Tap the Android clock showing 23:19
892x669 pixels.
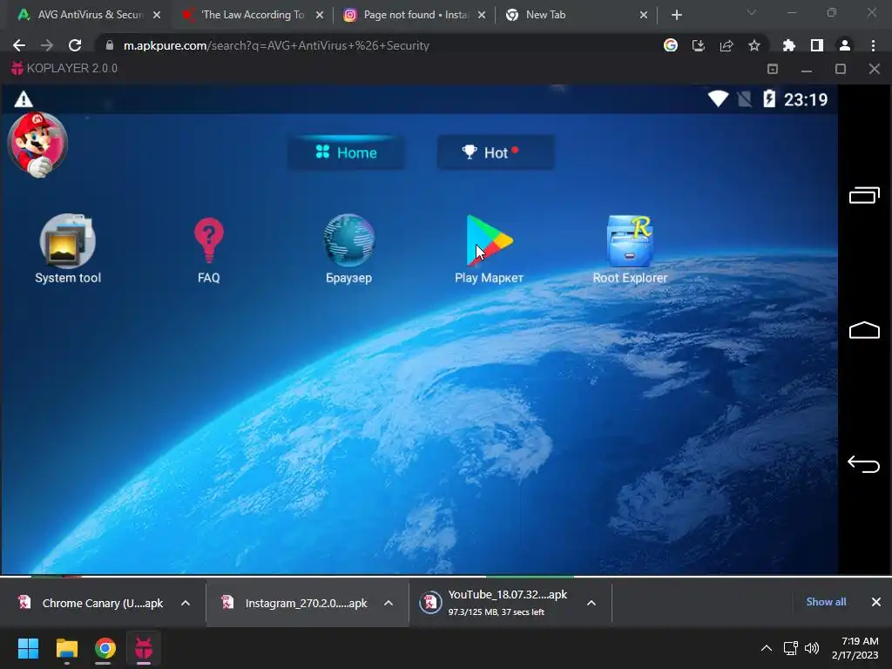pos(806,99)
